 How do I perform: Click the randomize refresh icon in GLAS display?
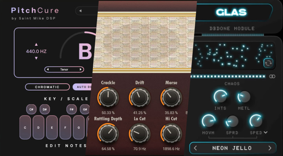pyautogui.click(x=268, y=63)
